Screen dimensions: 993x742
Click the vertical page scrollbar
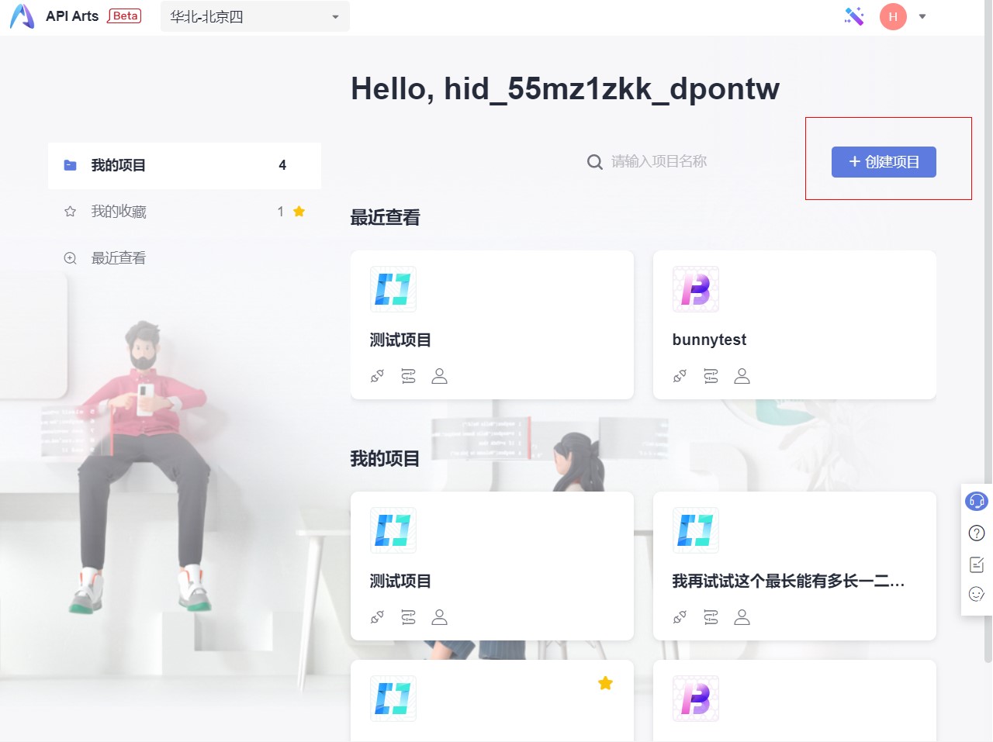pos(988,332)
